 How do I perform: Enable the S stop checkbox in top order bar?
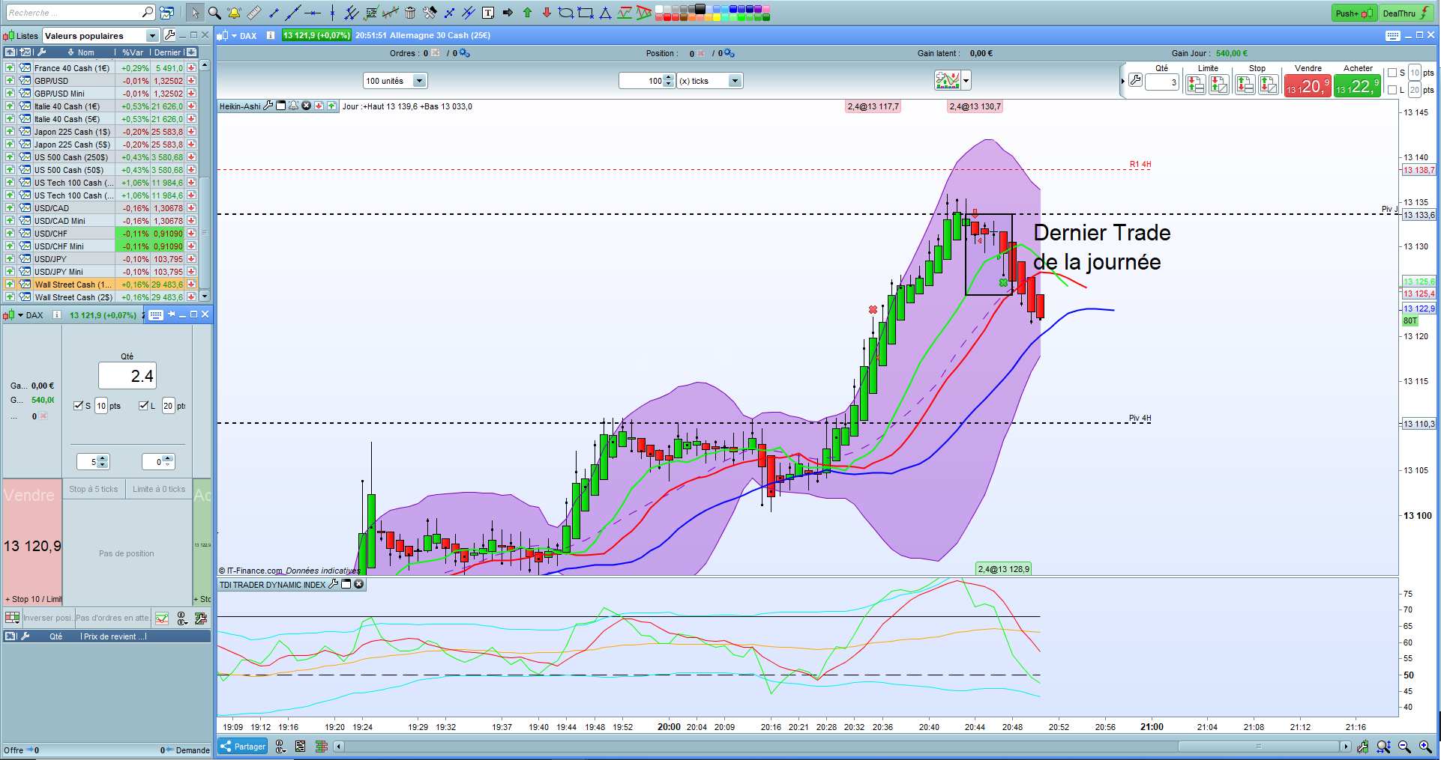pyautogui.click(x=1392, y=73)
